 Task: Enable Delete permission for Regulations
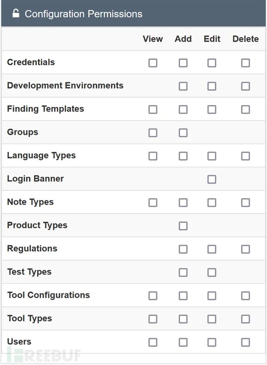pos(245,249)
